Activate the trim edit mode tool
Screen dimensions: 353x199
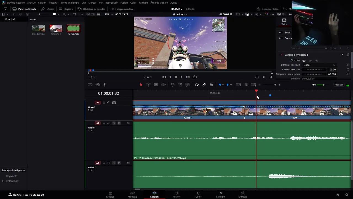(148, 85)
